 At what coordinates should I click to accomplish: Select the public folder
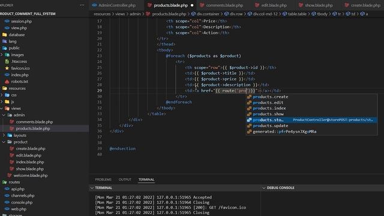[x=14, y=48]
